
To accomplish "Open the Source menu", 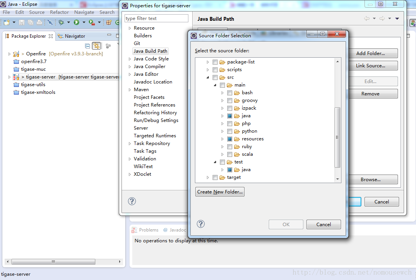I will 37,12.
